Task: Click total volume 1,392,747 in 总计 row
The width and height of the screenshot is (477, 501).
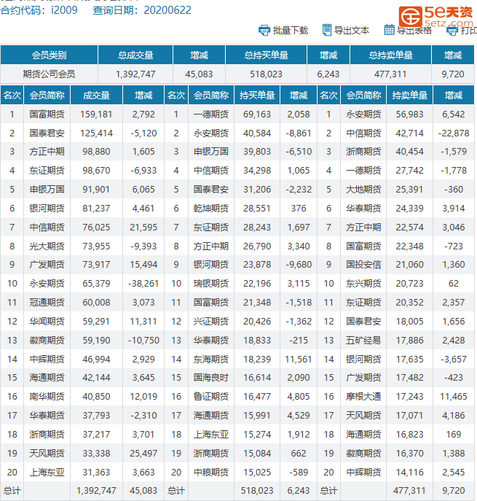Action: tap(96, 491)
